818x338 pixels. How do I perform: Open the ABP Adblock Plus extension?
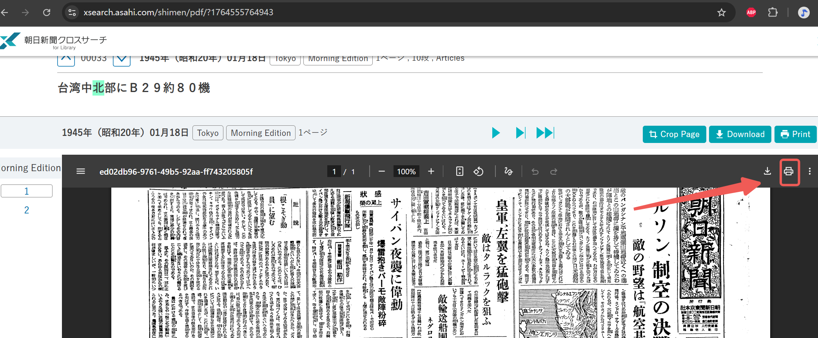click(x=751, y=13)
